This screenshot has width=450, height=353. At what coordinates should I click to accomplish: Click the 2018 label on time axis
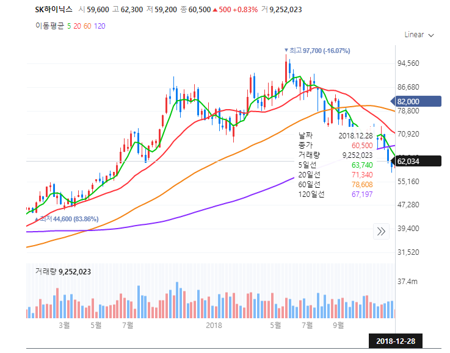click(214, 325)
